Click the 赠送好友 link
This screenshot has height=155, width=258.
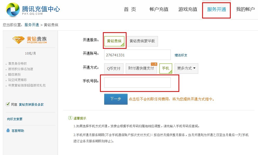pos(181,55)
